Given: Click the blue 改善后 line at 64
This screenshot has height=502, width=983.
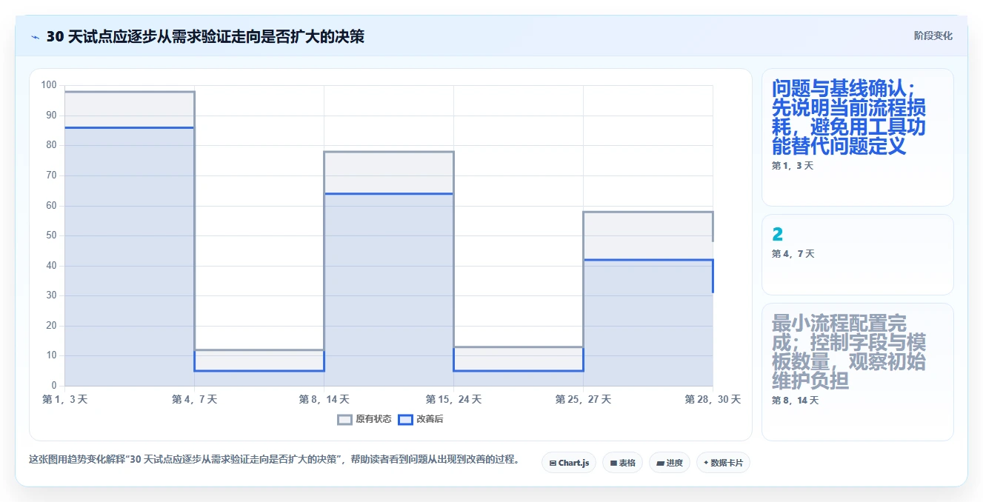Looking at the screenshot, I should coord(389,194).
